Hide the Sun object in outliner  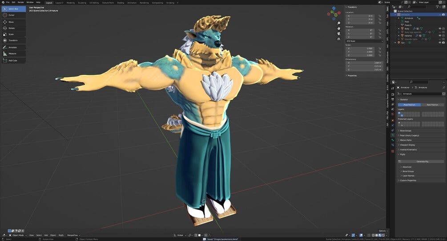pyautogui.click(x=440, y=43)
